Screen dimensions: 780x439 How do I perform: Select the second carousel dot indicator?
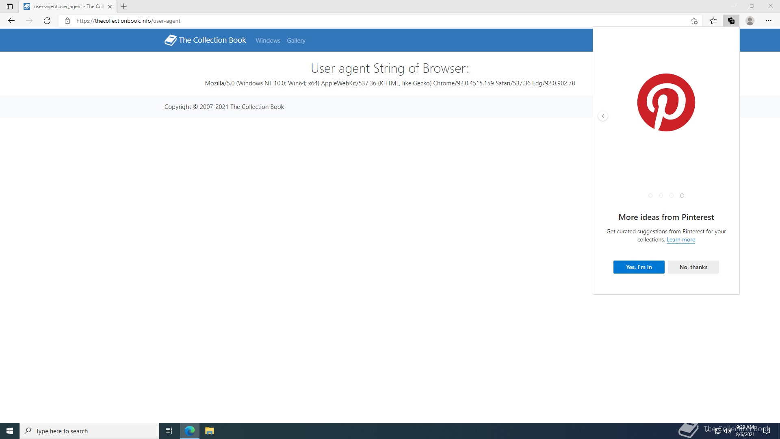(661, 196)
